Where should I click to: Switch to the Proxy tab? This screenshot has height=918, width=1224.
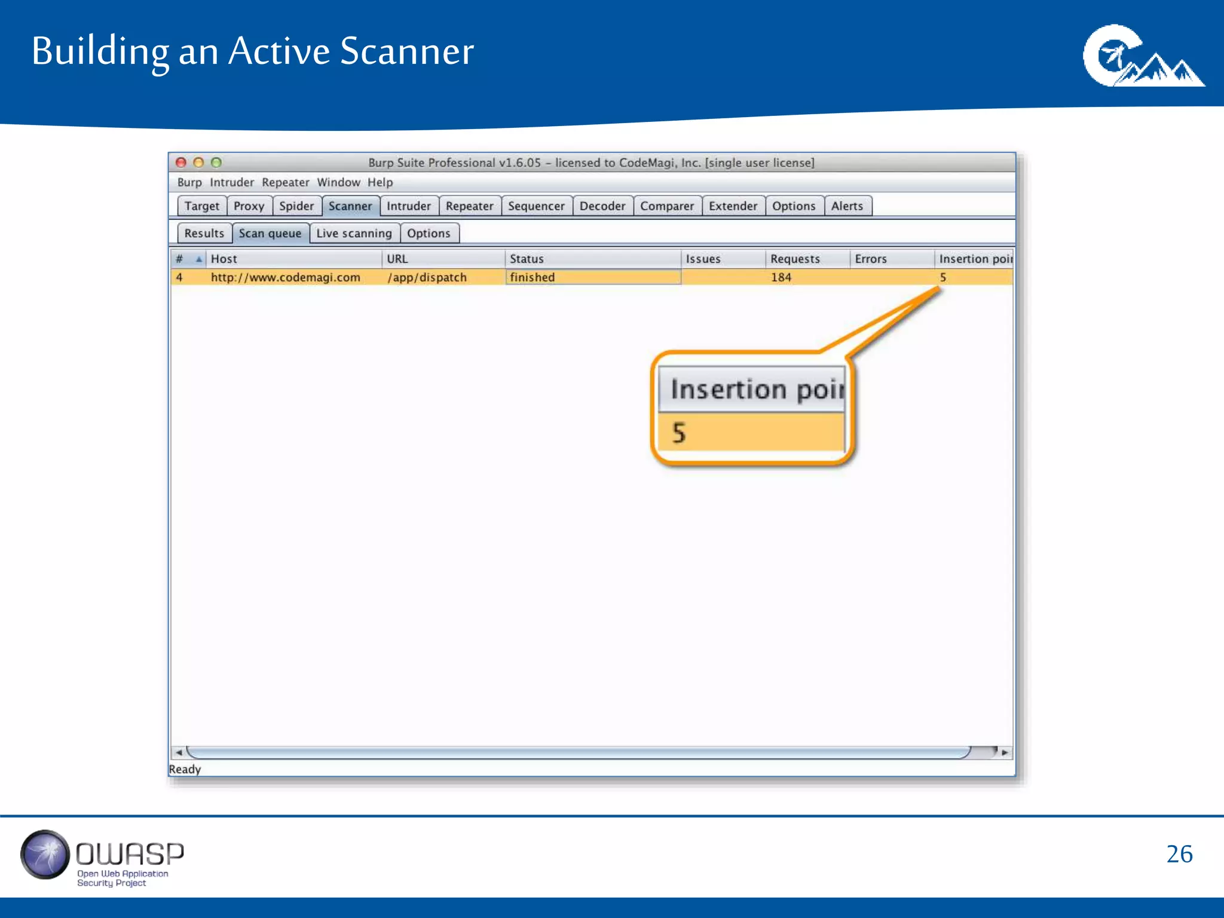tap(249, 206)
